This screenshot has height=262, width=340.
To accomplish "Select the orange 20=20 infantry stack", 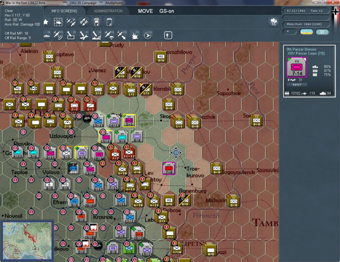I will point(138,233).
